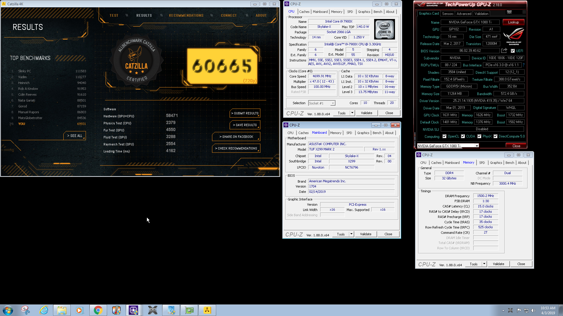Take a GPU-Z screenshot with camera icon
563x316 pixels.
coord(509,12)
